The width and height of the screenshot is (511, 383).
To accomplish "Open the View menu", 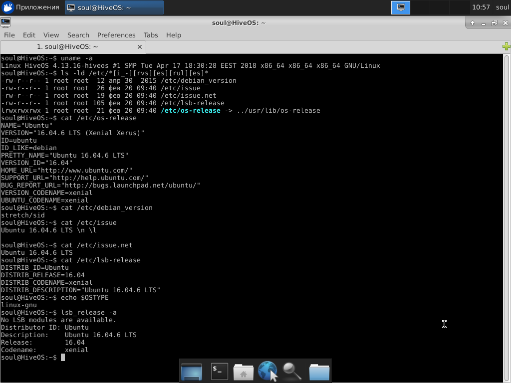I will click(51, 35).
